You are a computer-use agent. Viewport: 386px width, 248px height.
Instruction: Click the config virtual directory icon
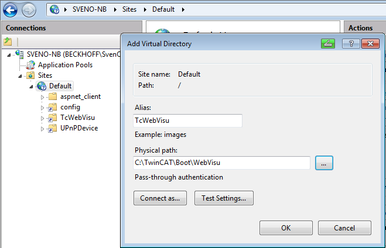coord(52,108)
